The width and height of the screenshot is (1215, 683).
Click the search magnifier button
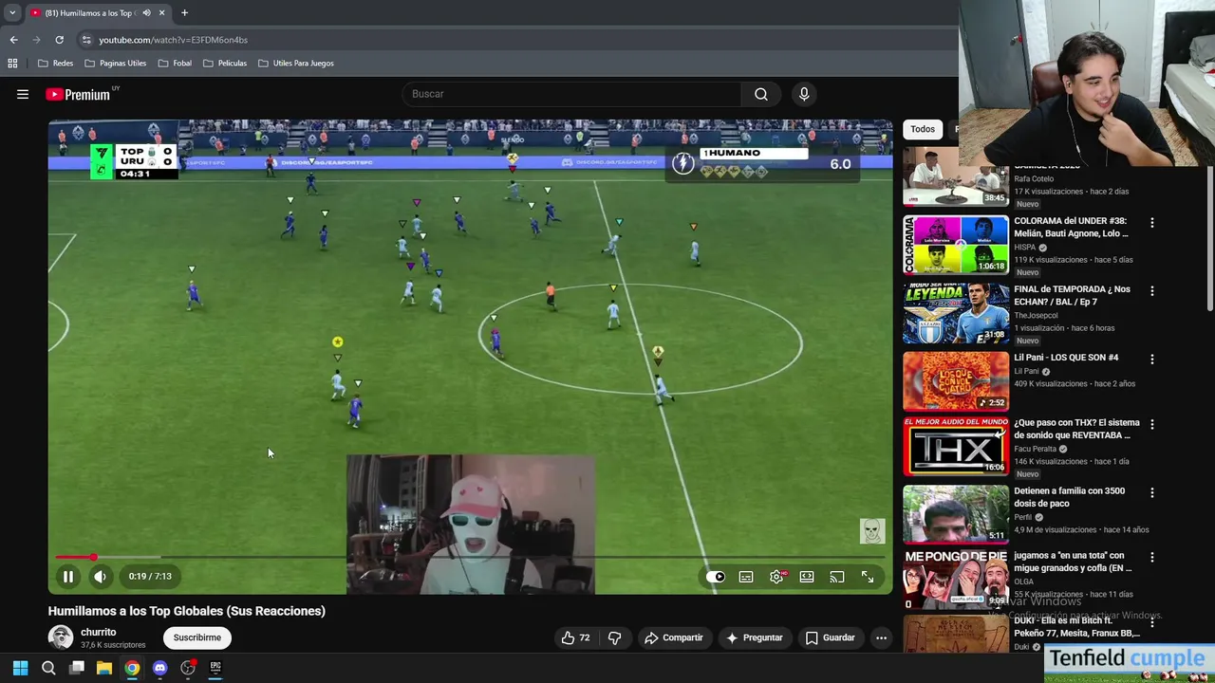761,94
